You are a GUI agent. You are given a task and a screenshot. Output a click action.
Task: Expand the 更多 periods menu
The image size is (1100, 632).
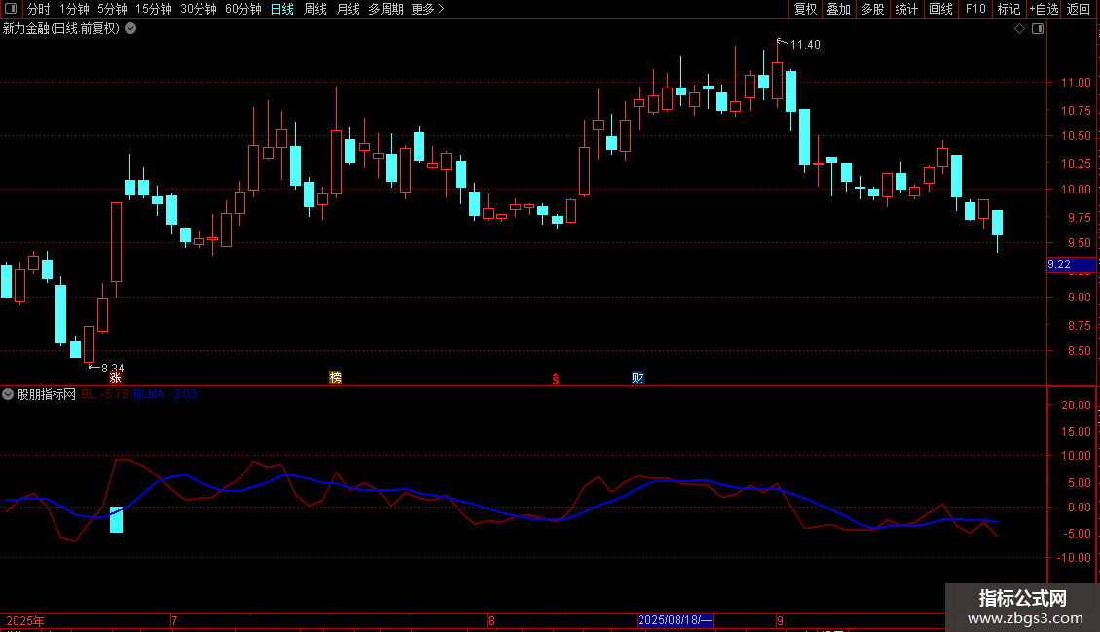pos(427,9)
